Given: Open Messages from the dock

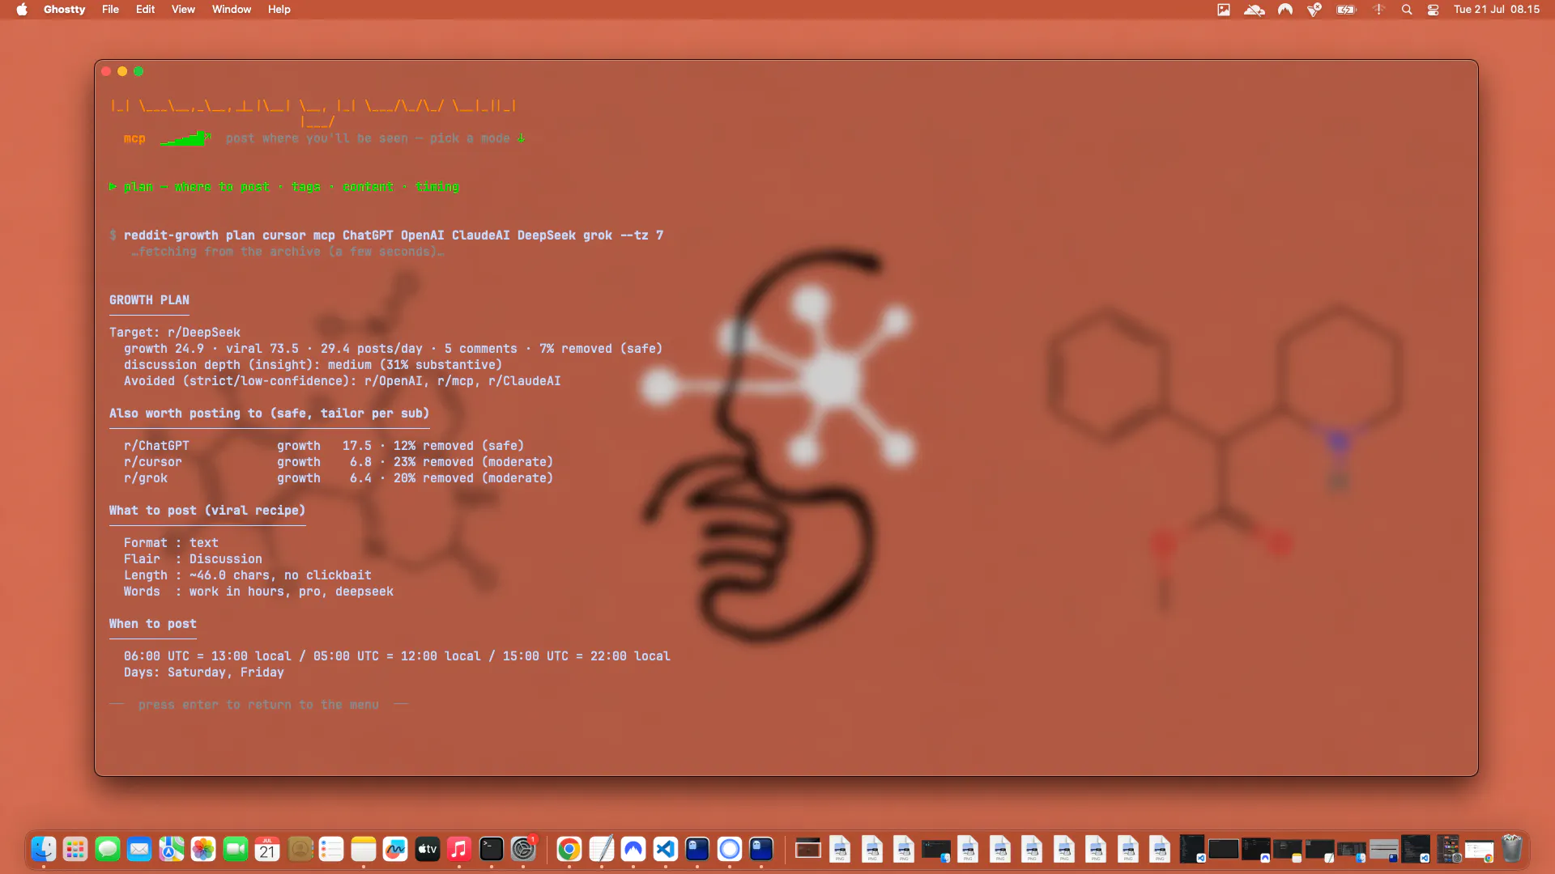Looking at the screenshot, I should [108, 849].
